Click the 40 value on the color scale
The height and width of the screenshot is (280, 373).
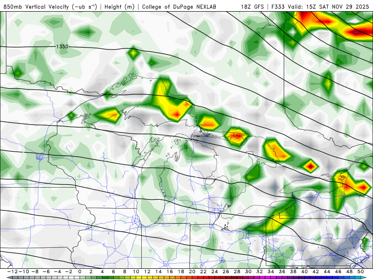304,272
